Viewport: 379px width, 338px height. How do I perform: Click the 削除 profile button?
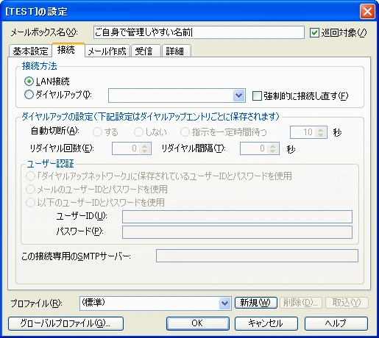pyautogui.click(x=301, y=303)
